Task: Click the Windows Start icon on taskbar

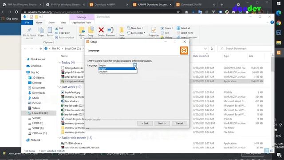Action: click(279, 4)
